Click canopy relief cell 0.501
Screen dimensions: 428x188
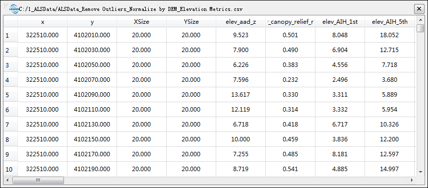point(291,35)
